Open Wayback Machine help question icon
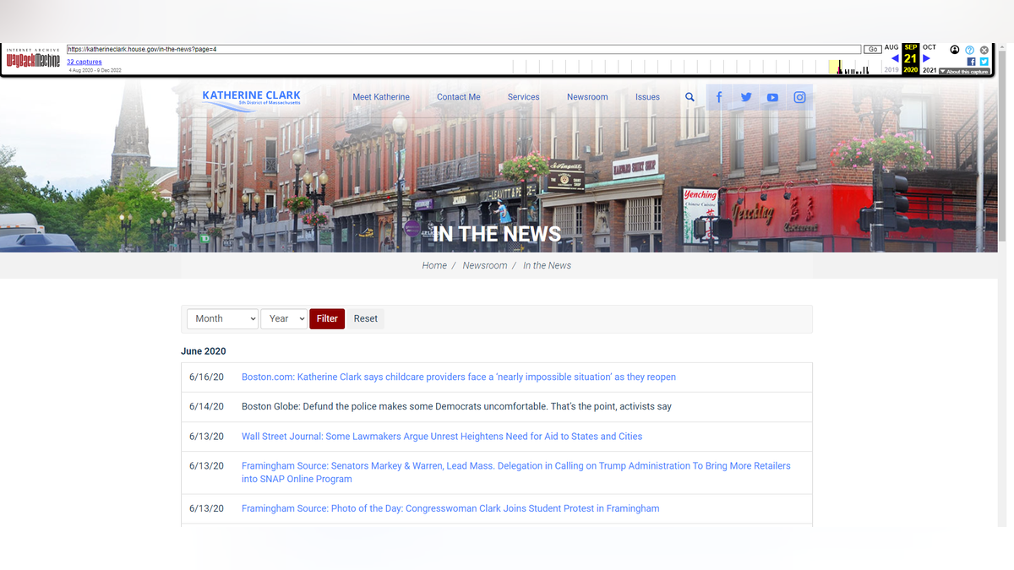The height and width of the screenshot is (570, 1014). pyautogui.click(x=970, y=50)
